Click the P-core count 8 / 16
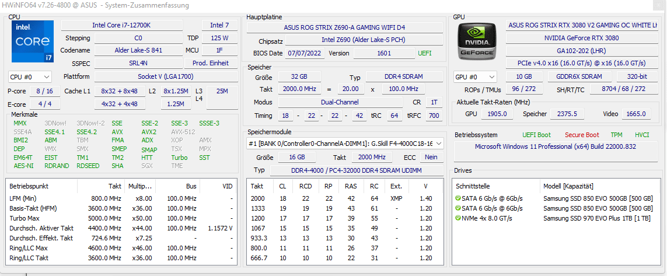The image size is (667, 276). 45,91
